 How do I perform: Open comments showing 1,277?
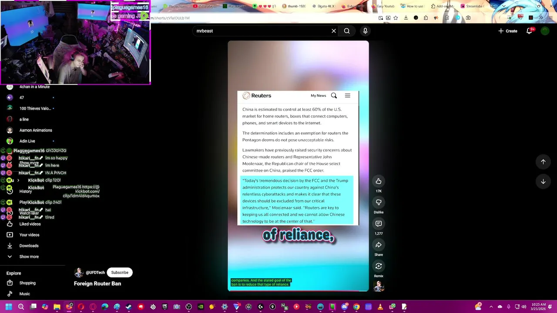(x=379, y=223)
